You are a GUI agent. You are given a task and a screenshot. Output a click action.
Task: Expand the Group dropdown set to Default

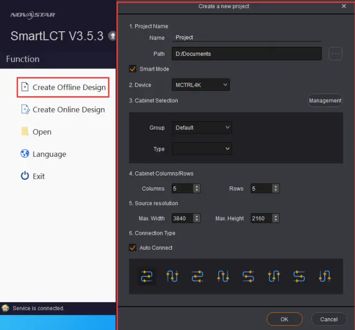click(201, 128)
